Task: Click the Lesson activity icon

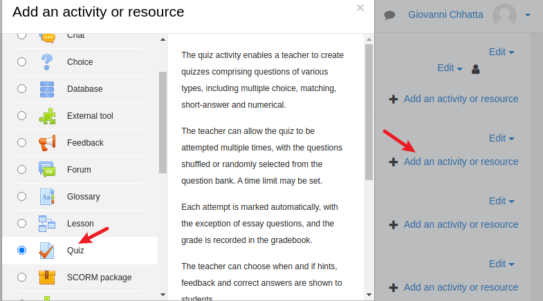Action: point(47,224)
